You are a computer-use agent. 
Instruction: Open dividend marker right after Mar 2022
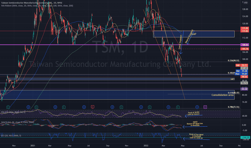[168, 107]
